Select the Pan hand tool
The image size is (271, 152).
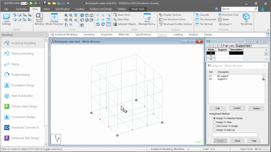pyautogui.click(x=66, y=25)
